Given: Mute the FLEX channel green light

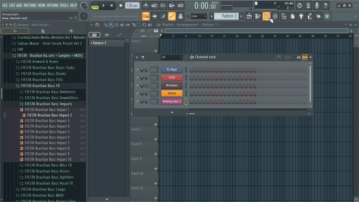Looking at the screenshot, I should point(137,78).
